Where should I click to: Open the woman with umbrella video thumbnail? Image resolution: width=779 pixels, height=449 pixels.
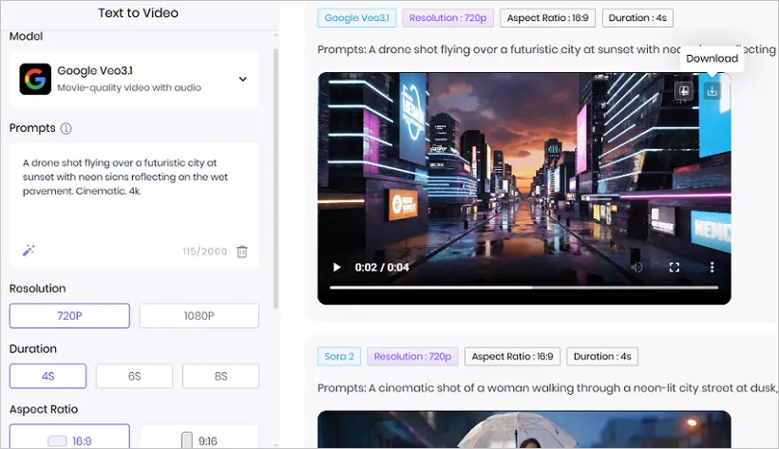point(524,430)
